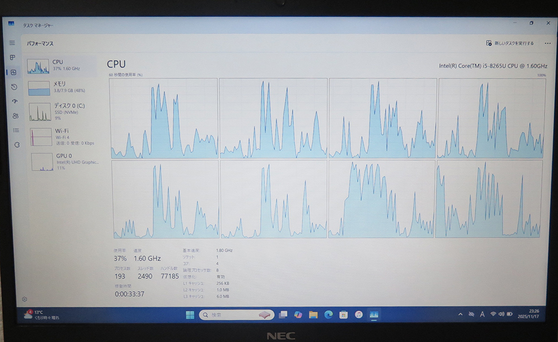Screen dimensions: 558x342
Task: Click the 0:00:33:37 uptime value
Action: [x=129, y=294]
